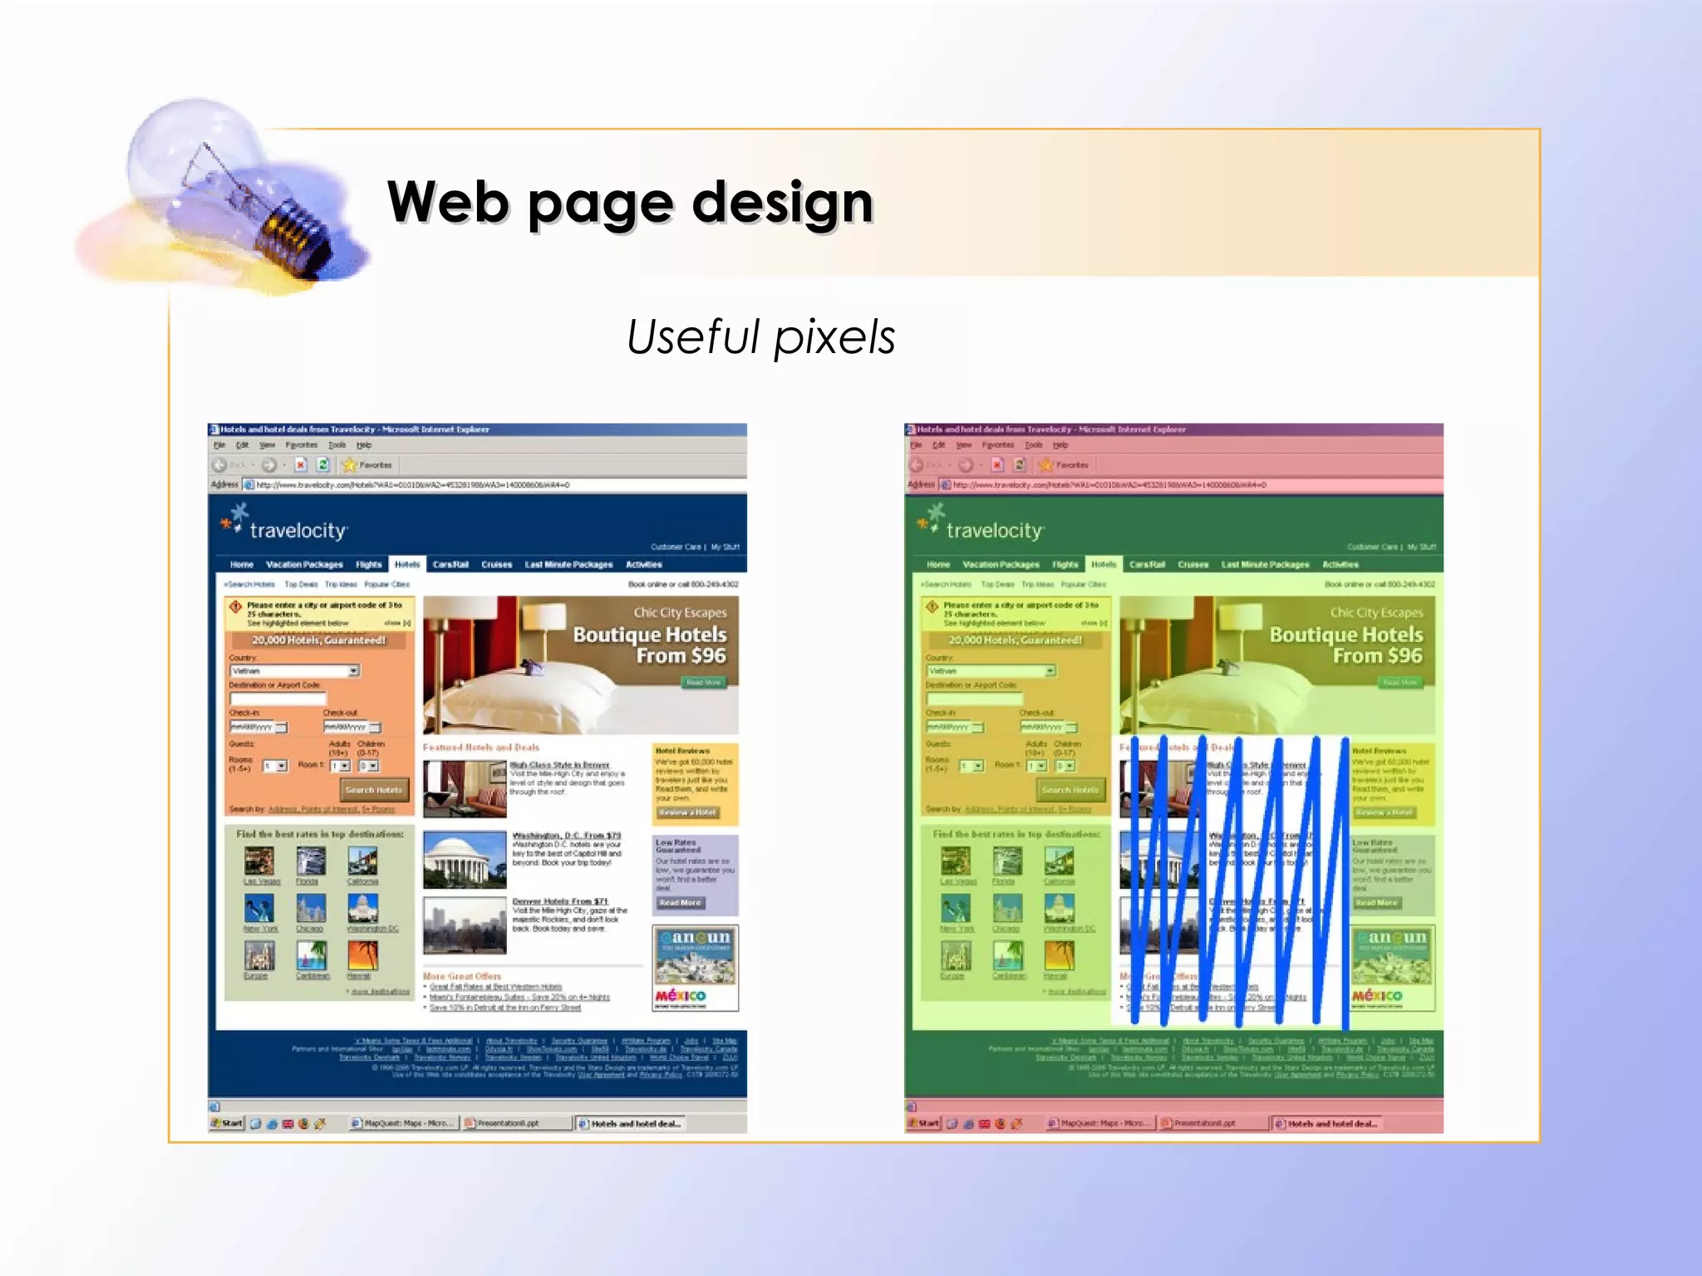Click the Chicago thumbnail in the original screenshot
Viewport: 1702px width, 1276px height.
coord(311,908)
